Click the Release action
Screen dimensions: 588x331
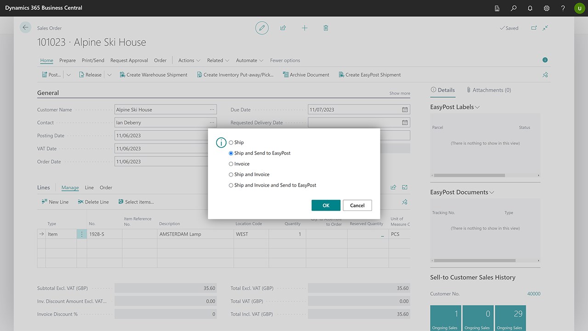coord(90,74)
